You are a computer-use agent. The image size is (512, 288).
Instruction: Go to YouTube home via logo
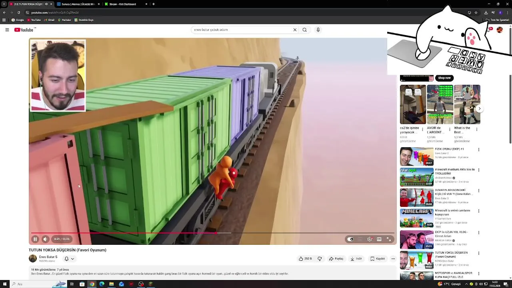[x=24, y=30]
